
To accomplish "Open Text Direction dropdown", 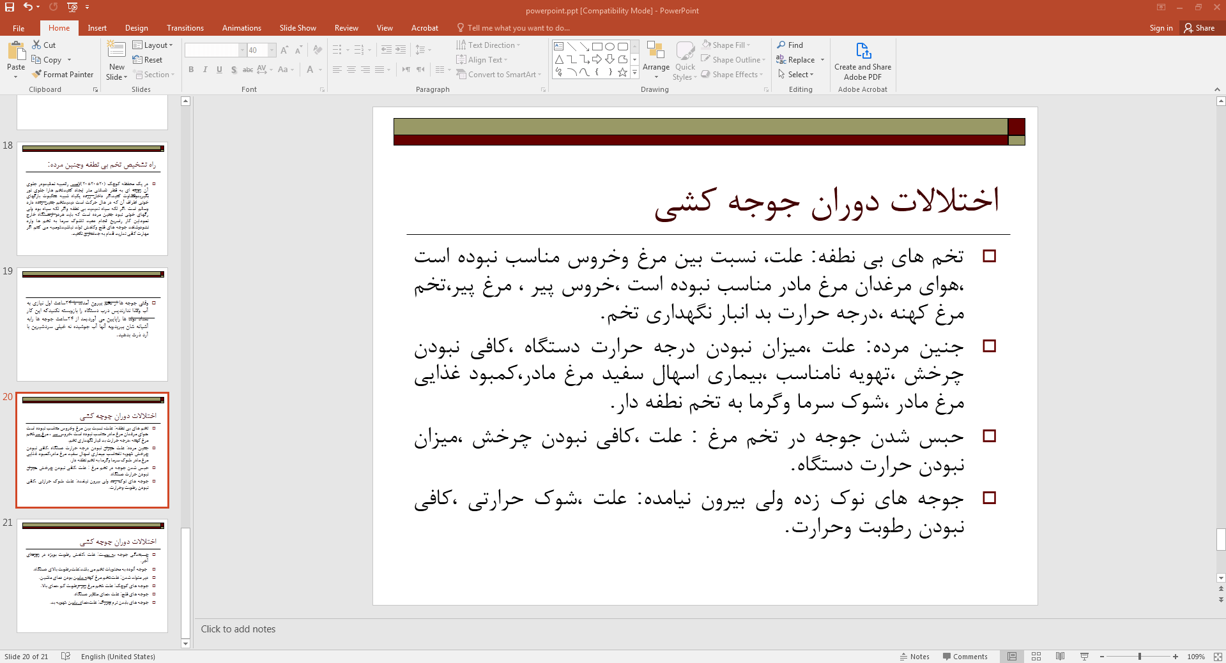I will [489, 45].
